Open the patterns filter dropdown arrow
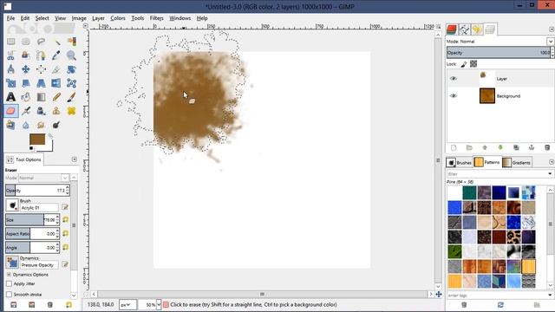 point(550,173)
